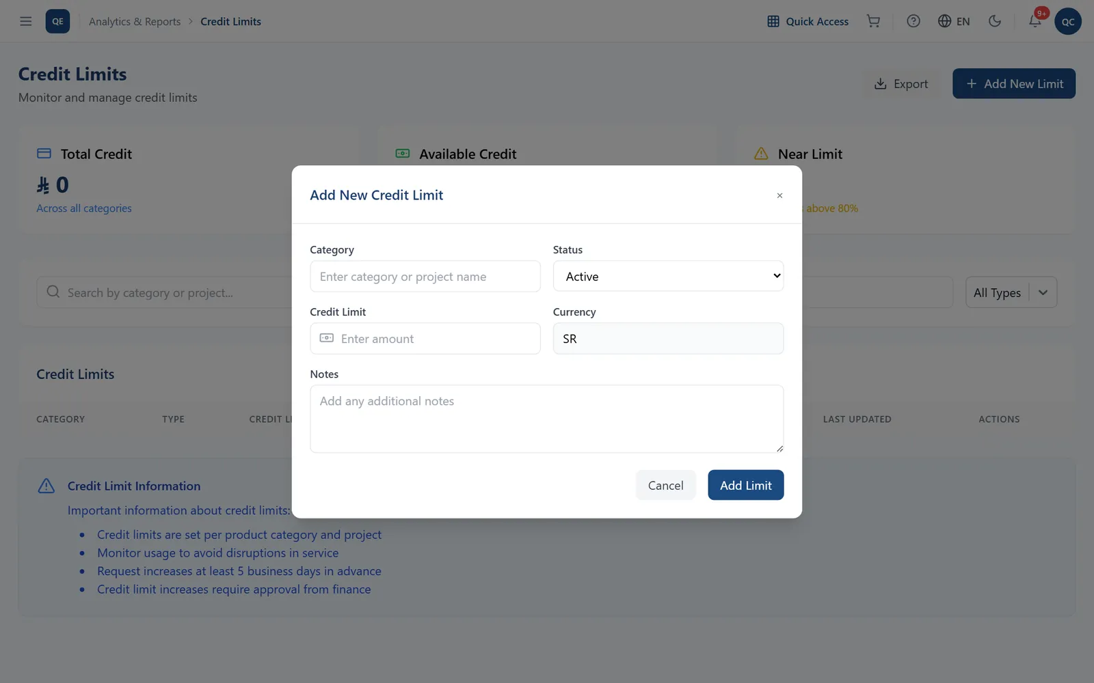
Task: Click the Available Credit banknote icon
Action: (x=403, y=154)
